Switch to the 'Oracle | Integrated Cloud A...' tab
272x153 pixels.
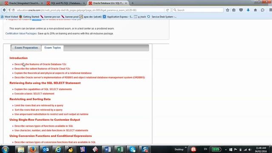[24, 3]
